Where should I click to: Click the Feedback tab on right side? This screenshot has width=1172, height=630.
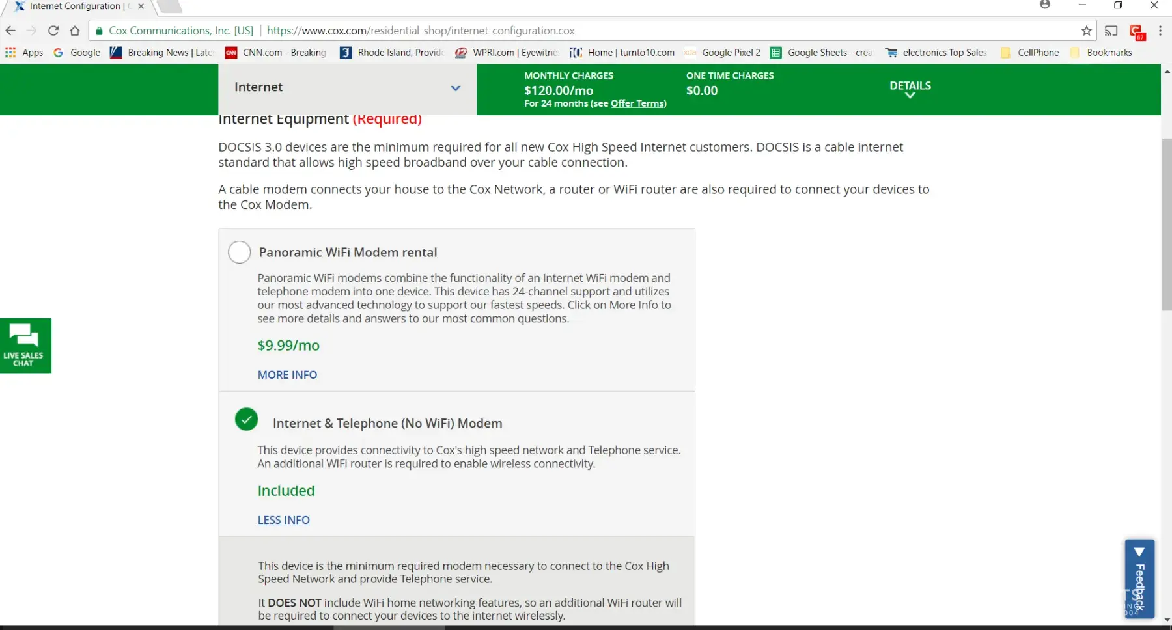pyautogui.click(x=1139, y=579)
